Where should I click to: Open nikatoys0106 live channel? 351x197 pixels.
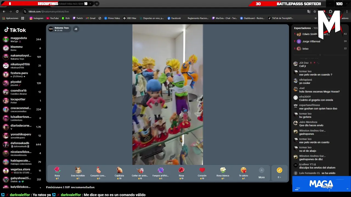pos(22,66)
